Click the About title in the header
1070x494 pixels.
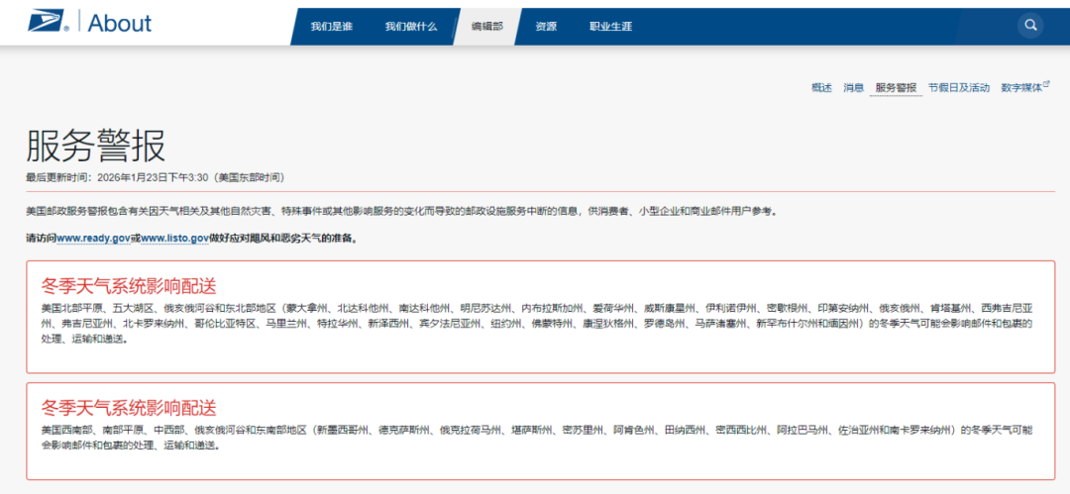pos(120,23)
